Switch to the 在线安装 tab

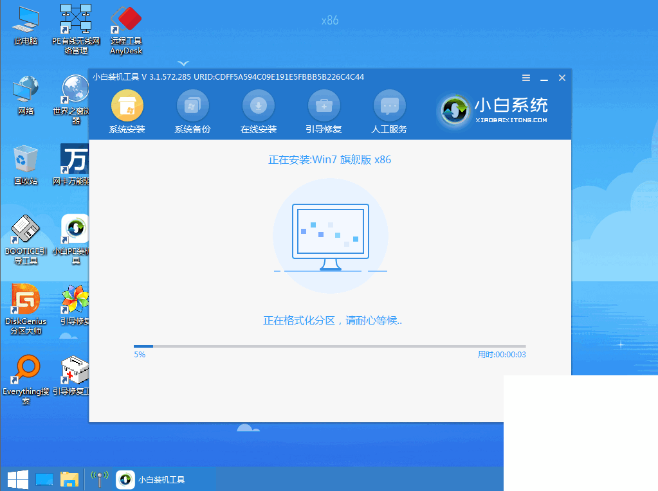click(x=259, y=112)
